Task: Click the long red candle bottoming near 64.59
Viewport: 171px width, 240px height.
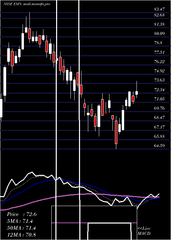Action: 116,132
